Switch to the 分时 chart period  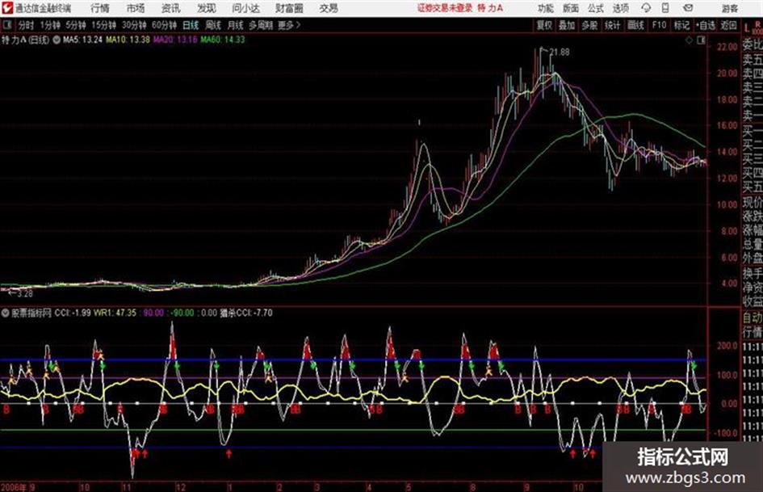click(x=26, y=25)
